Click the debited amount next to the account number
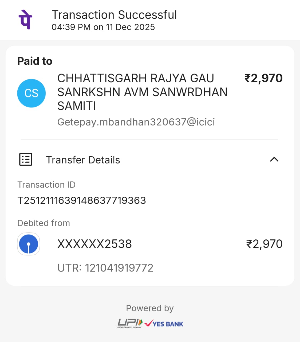 coord(264,244)
